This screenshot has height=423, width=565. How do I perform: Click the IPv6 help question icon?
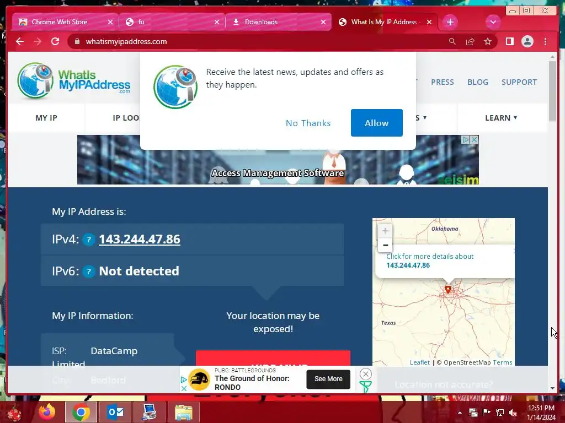(x=89, y=271)
